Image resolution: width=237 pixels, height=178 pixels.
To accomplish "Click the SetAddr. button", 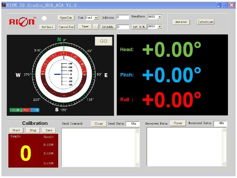I will point(108,27).
